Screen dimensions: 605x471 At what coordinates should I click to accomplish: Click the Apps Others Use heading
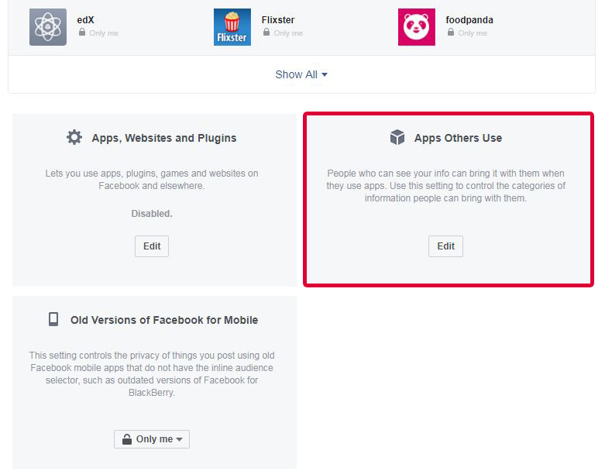coord(458,138)
